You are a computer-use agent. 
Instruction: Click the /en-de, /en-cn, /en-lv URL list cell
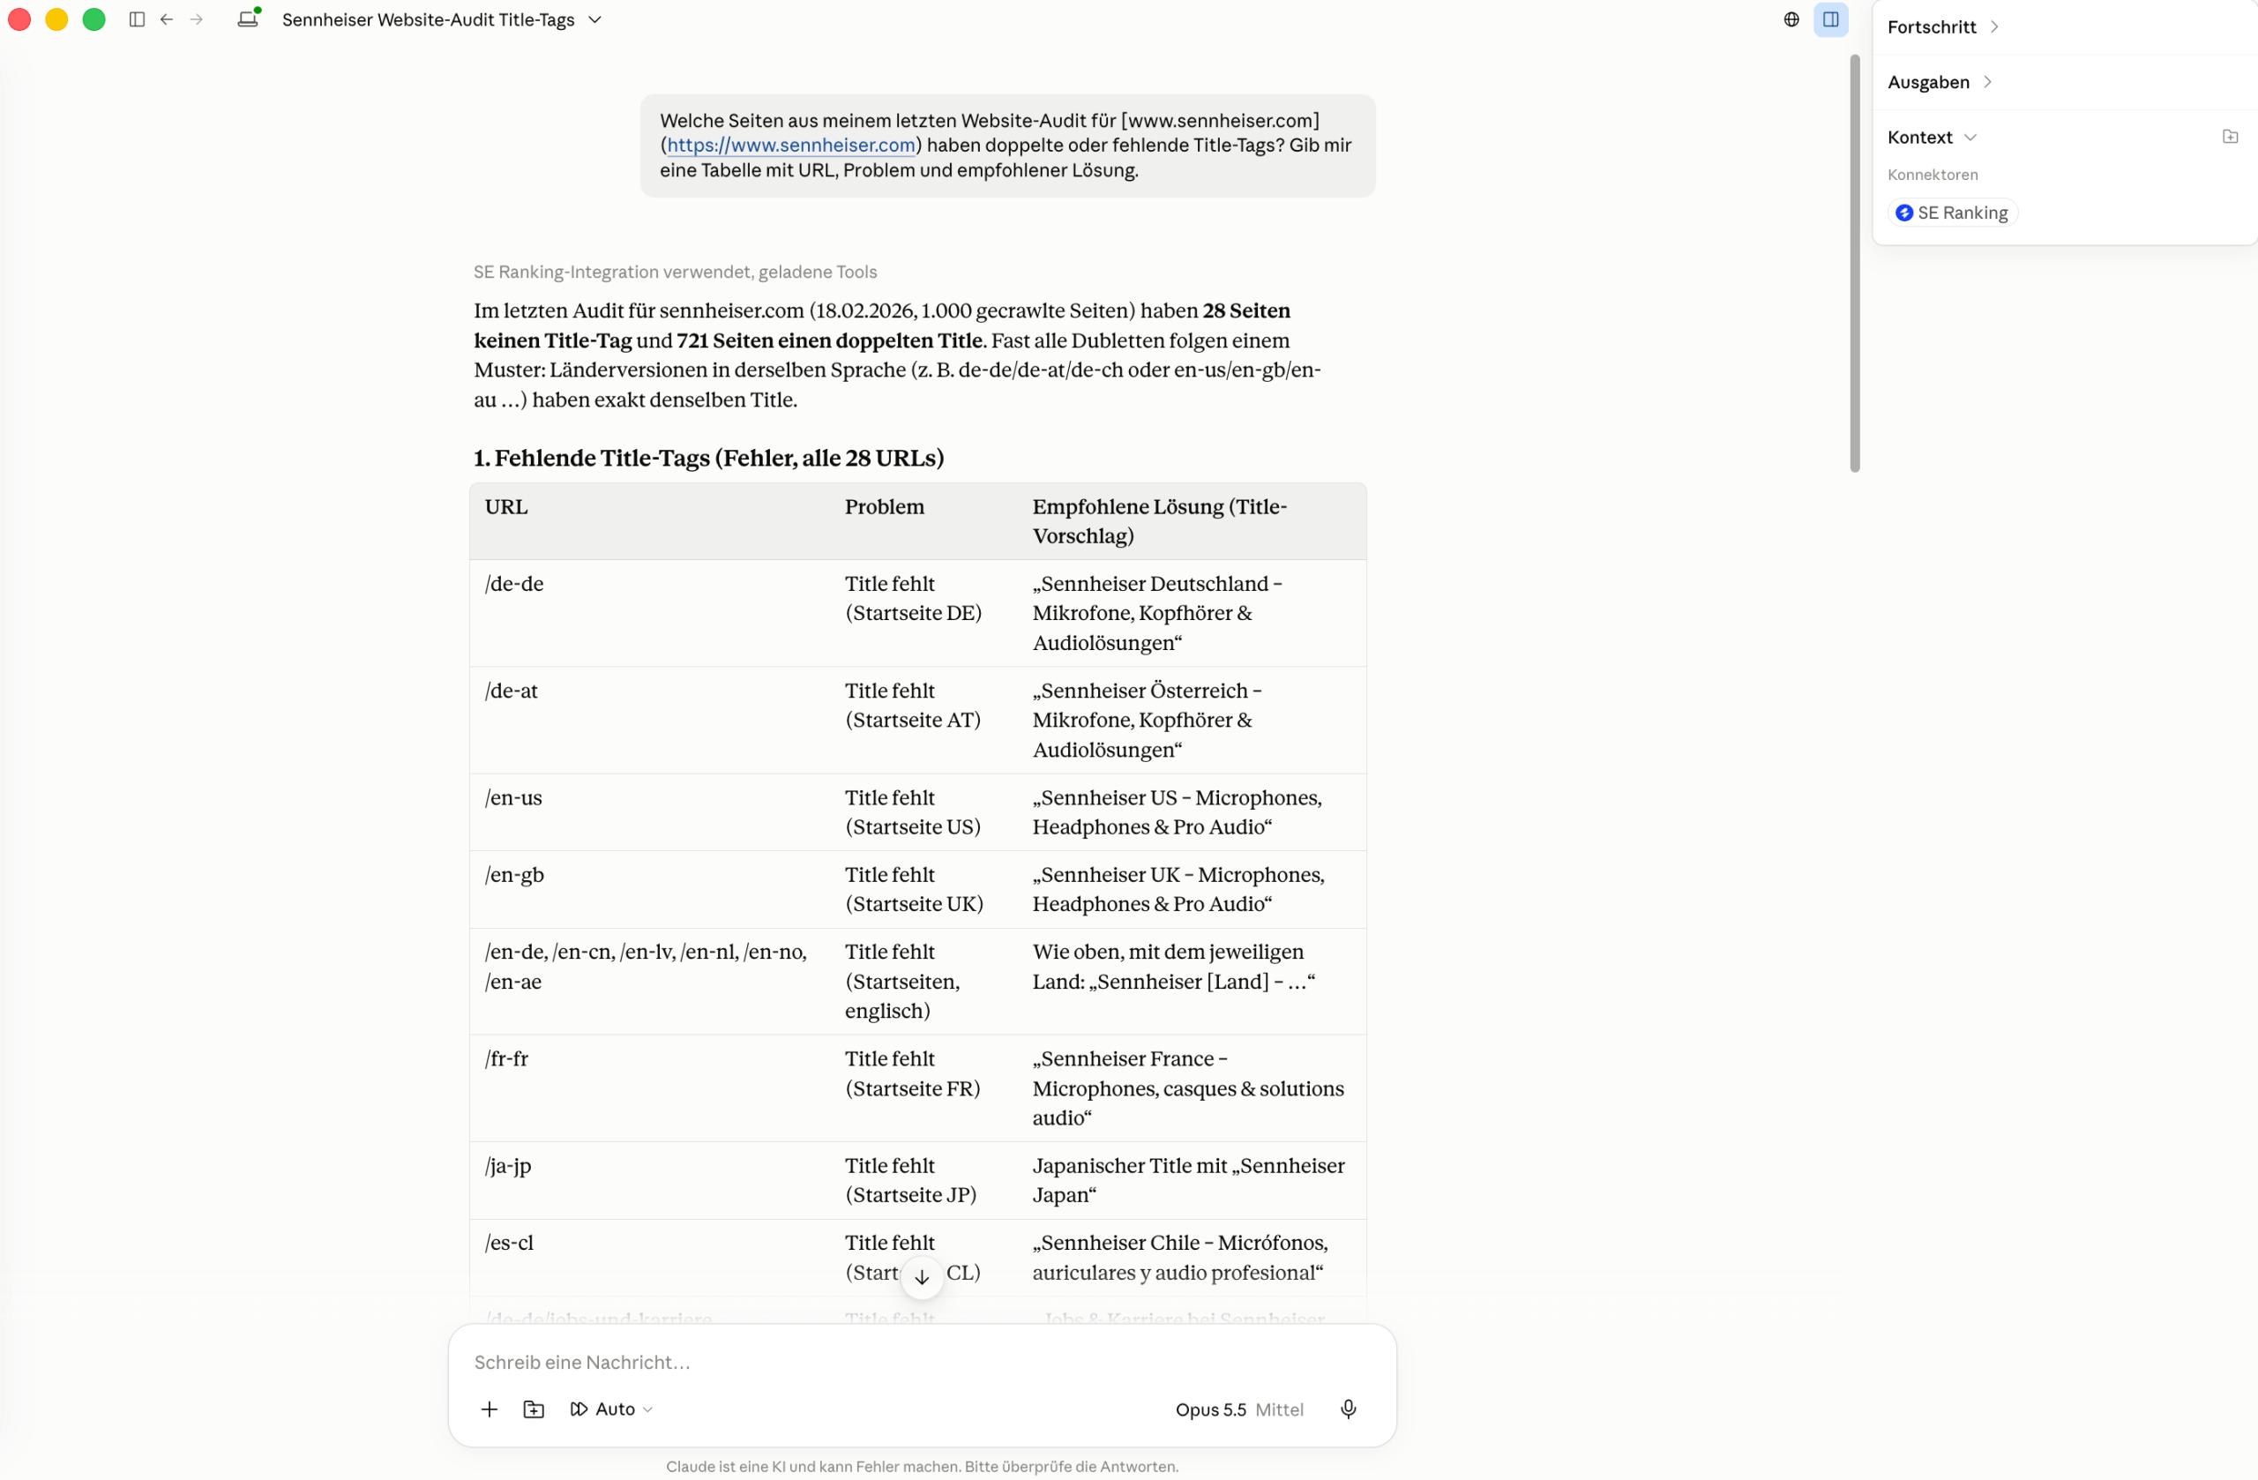point(650,982)
